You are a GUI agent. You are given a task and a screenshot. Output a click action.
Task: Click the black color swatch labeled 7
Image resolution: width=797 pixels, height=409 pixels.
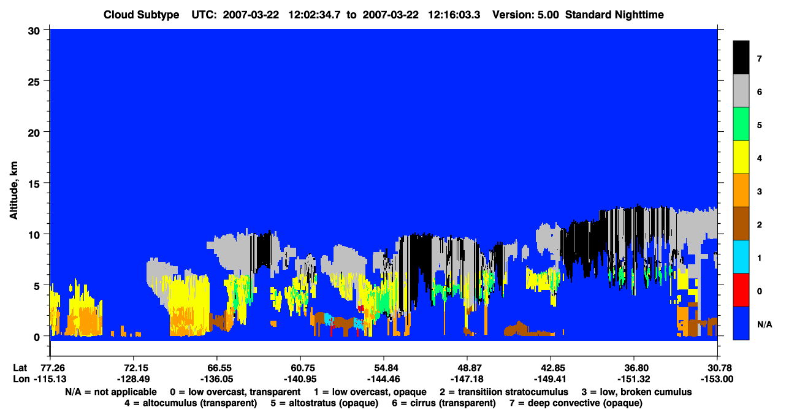(x=741, y=58)
